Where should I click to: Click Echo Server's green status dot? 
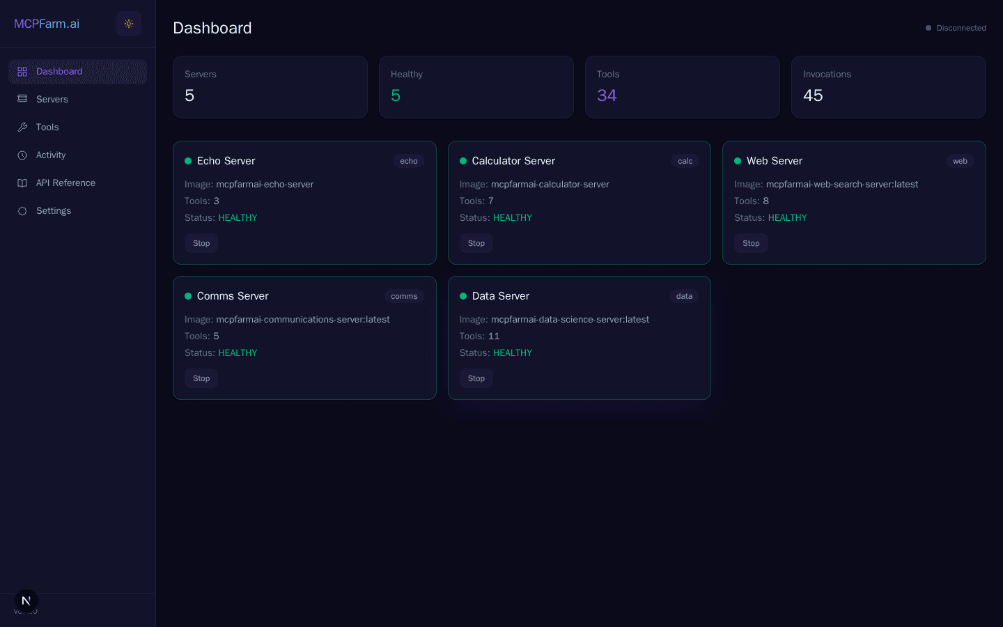click(x=187, y=160)
